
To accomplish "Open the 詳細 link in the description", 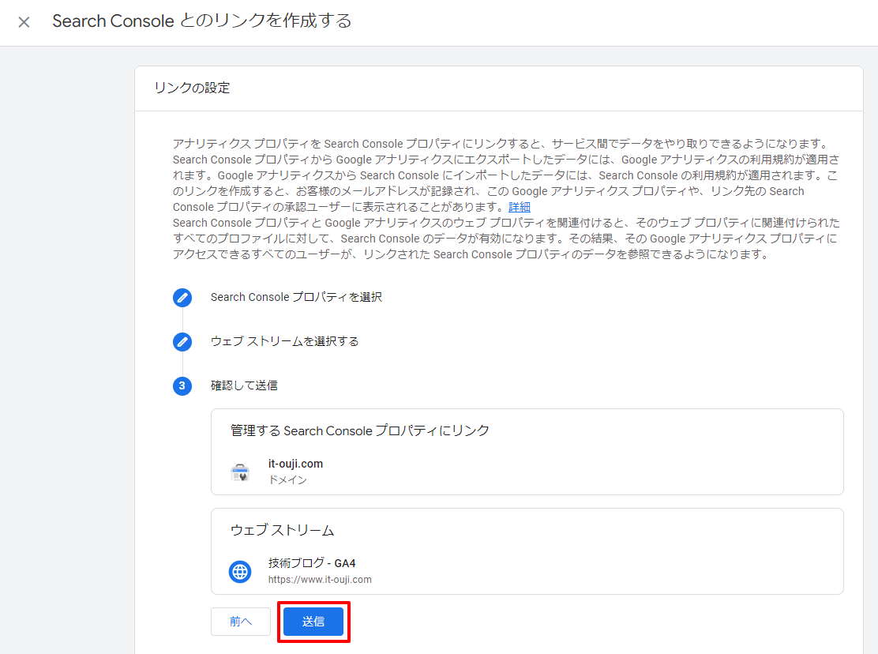I will tap(520, 207).
